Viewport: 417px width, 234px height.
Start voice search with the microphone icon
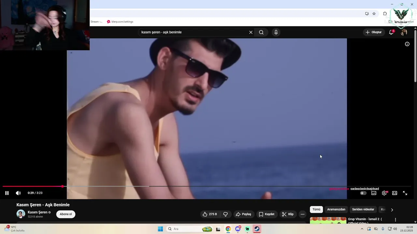pyautogui.click(x=276, y=32)
